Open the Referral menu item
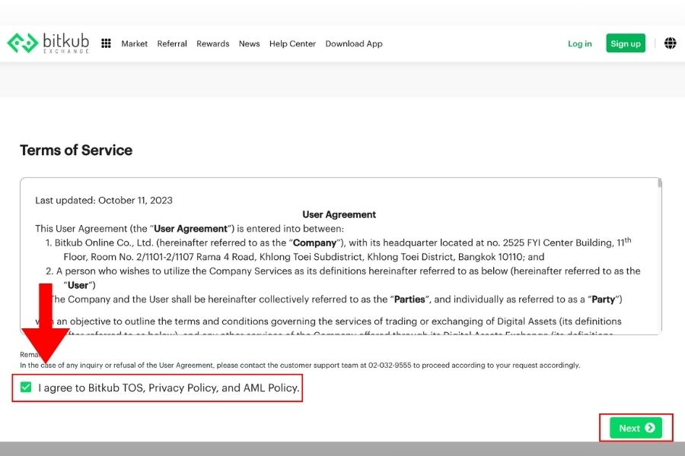Viewport: 685px width, 456px height. tap(172, 43)
